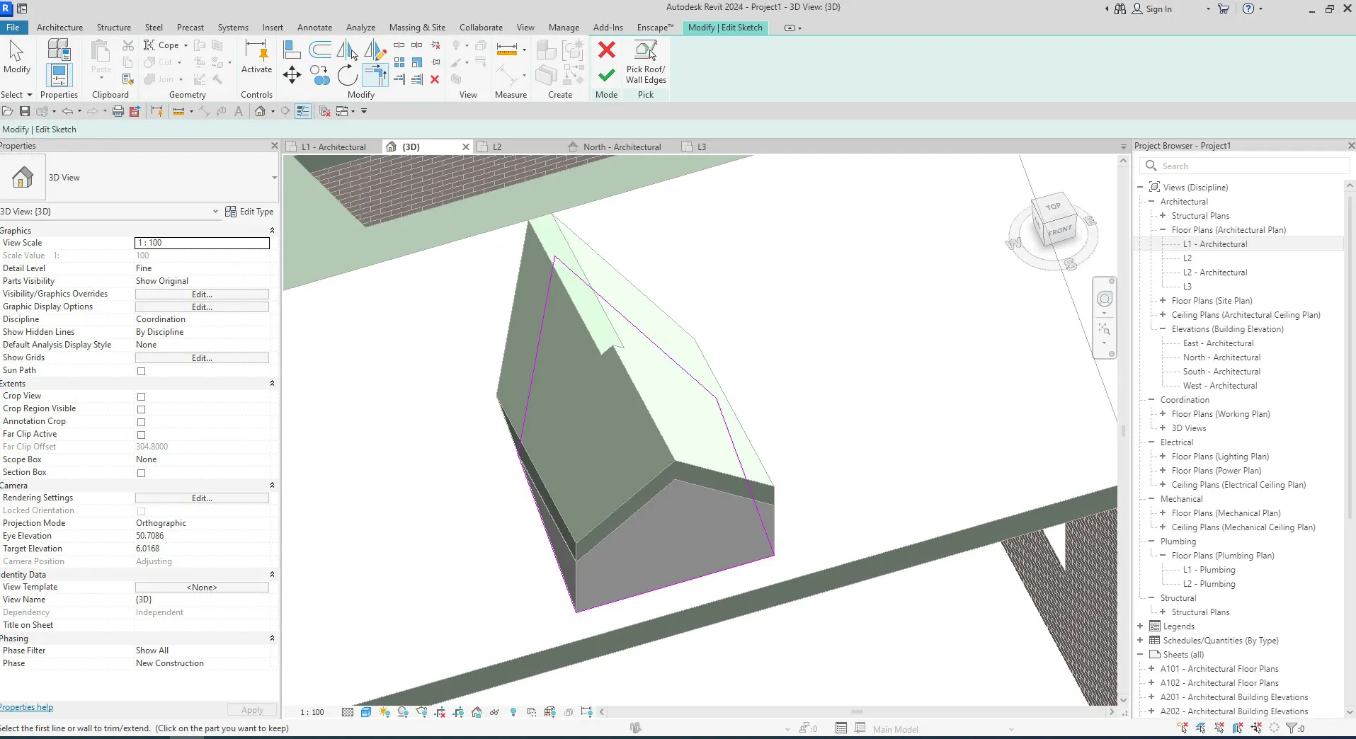This screenshot has height=739, width=1356.
Task: Open the 3D View: {3D} instance filter dropdown
Action: pos(215,212)
